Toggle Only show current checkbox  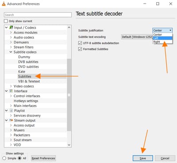(6, 21)
